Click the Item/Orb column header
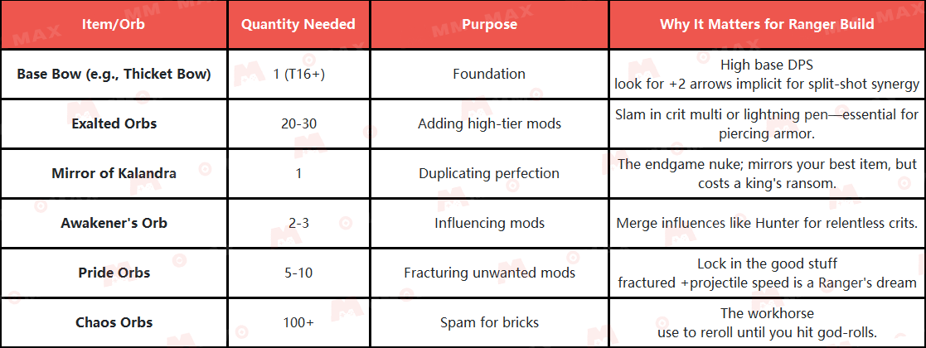Image resolution: width=926 pixels, height=348 pixels. (114, 24)
